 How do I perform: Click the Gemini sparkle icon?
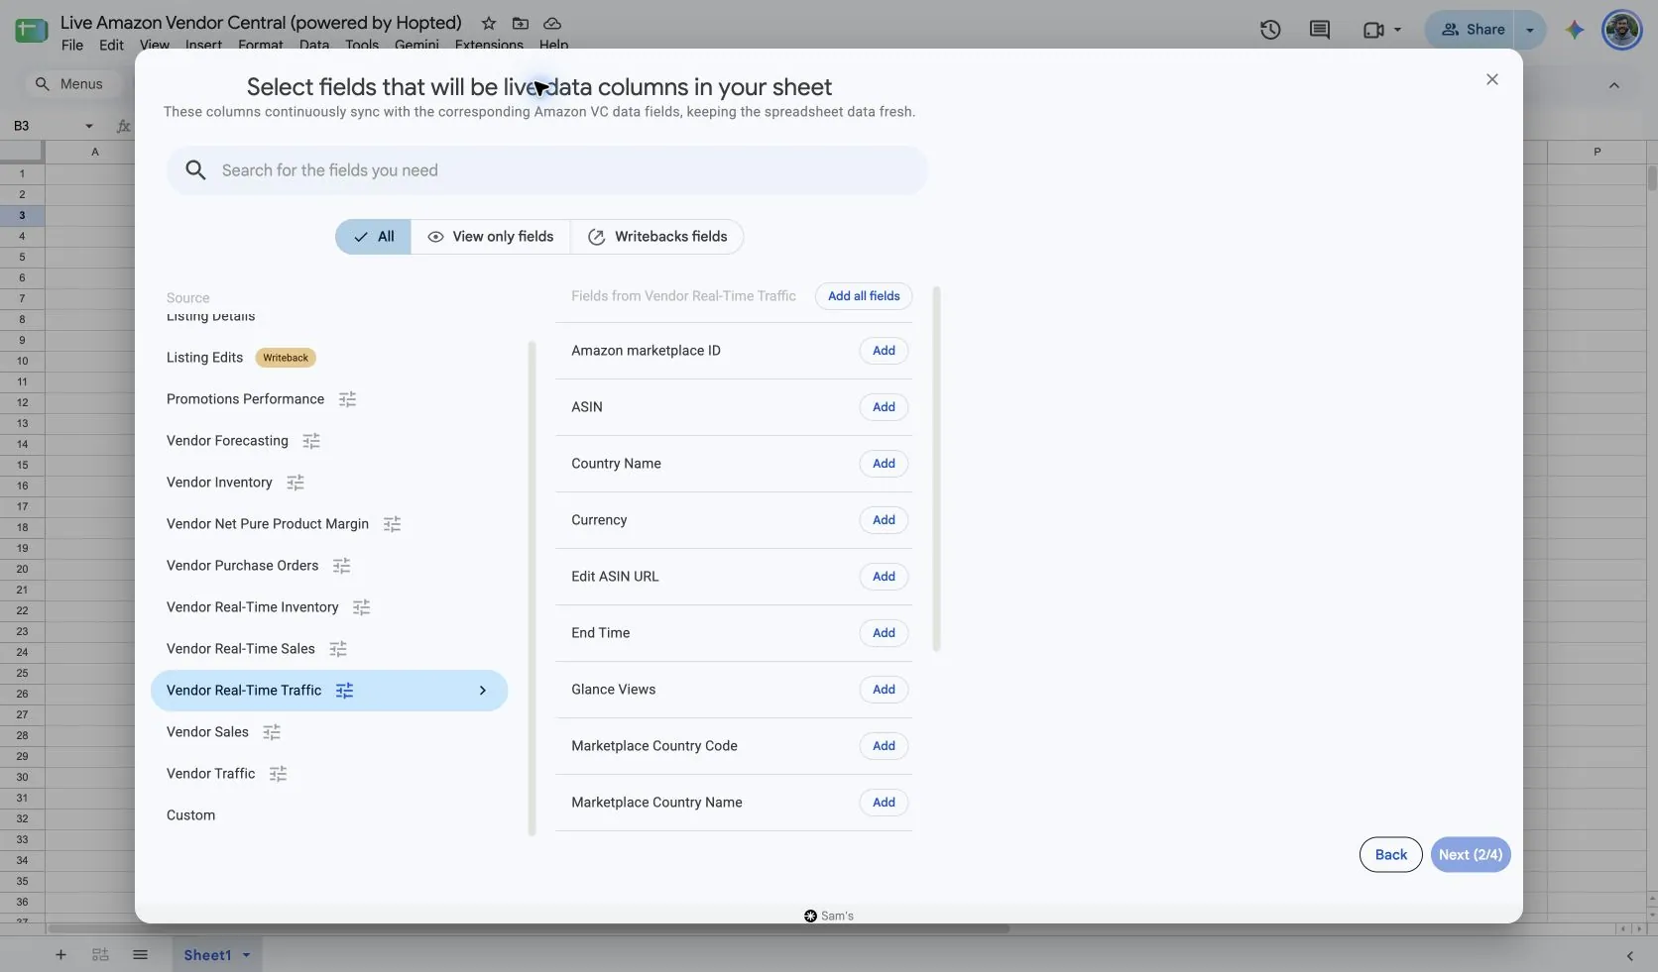pos(1575,30)
